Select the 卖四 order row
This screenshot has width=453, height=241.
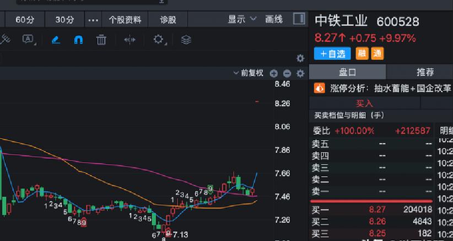(372, 156)
